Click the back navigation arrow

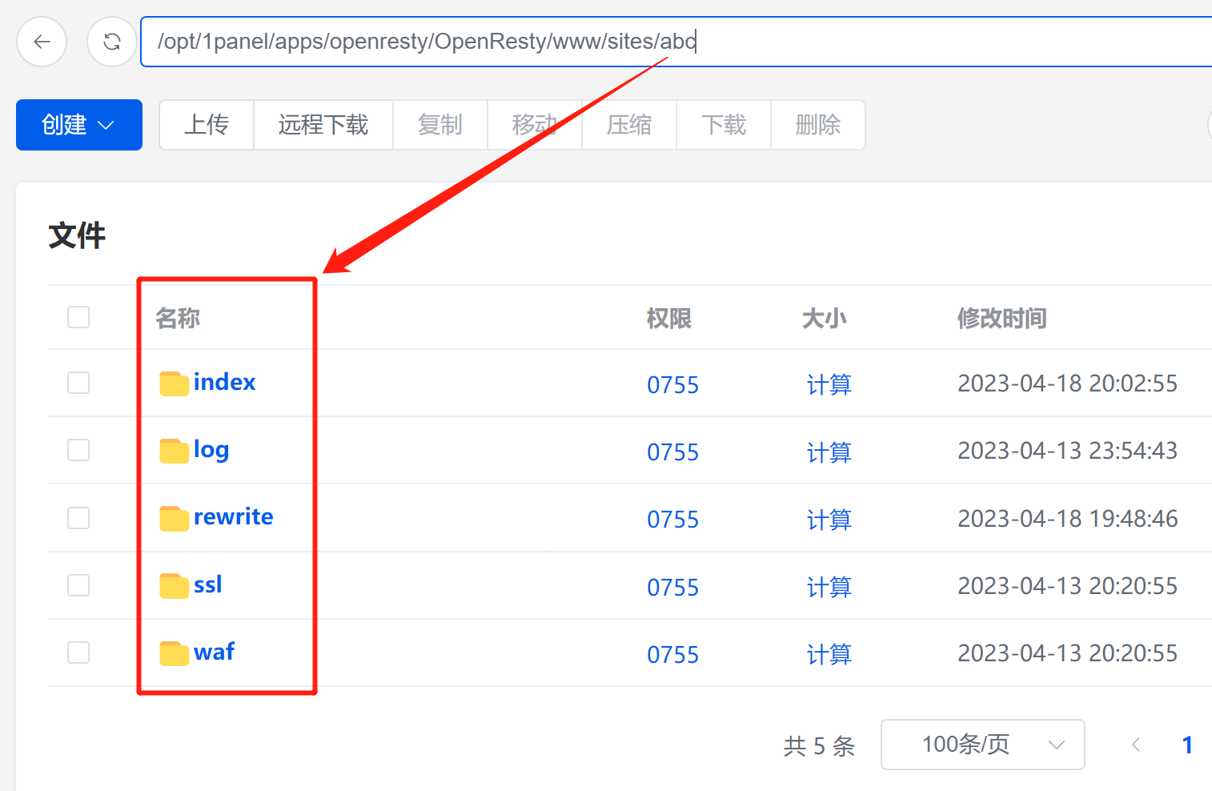pyautogui.click(x=41, y=41)
